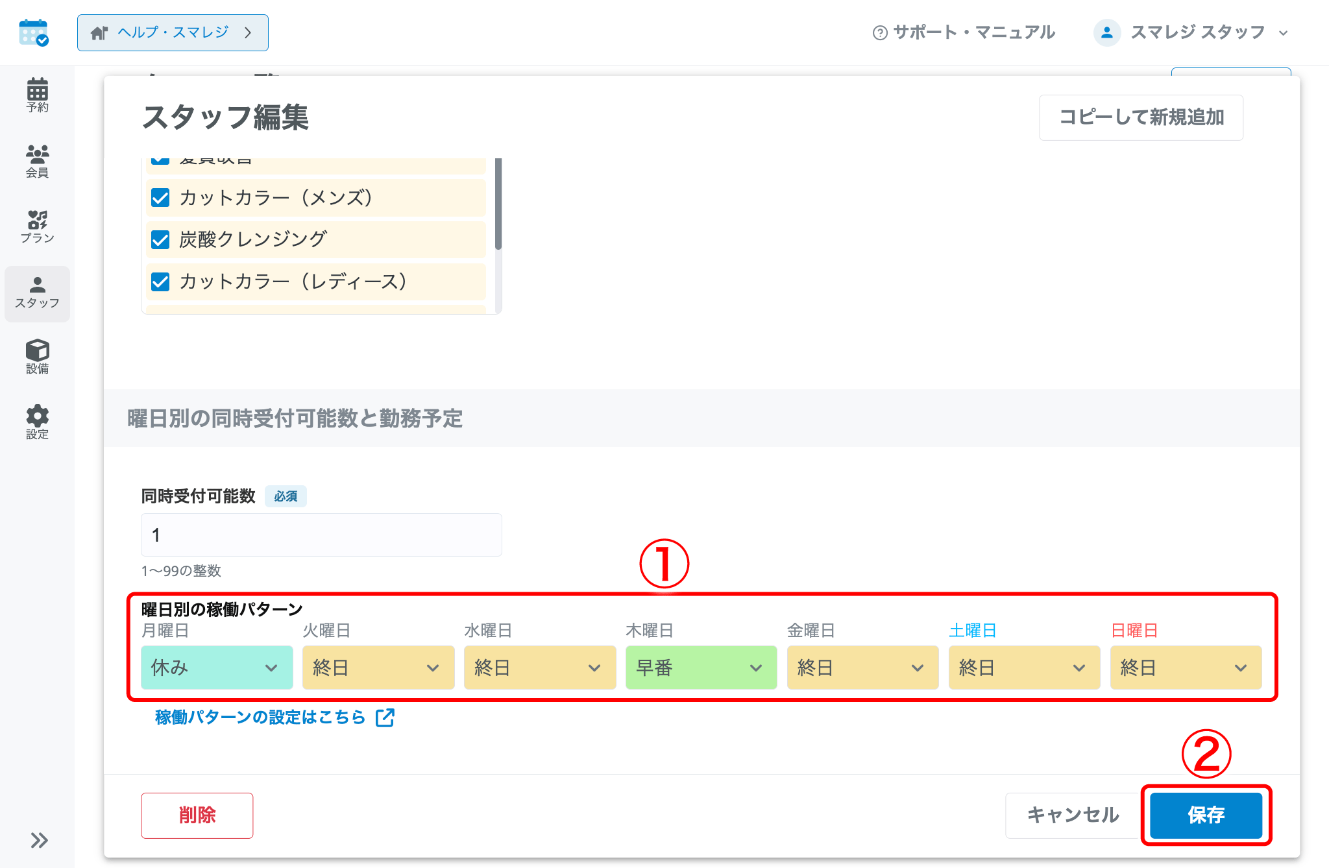
Task: Open the 月曜日 pattern dropdown showing 休み
Action: (x=217, y=668)
